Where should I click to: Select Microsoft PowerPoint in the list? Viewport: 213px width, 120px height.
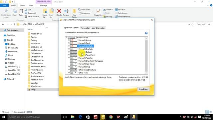87,55
